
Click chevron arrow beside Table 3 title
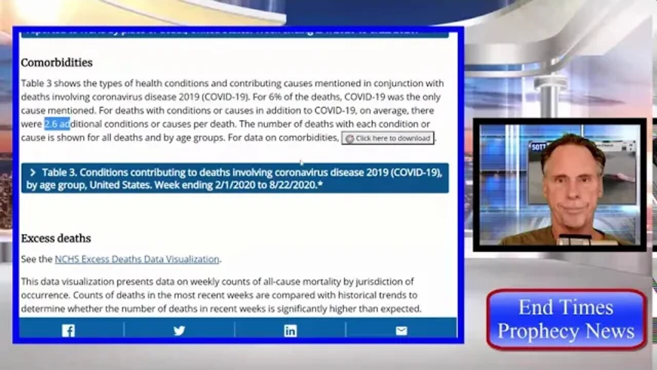coord(32,173)
